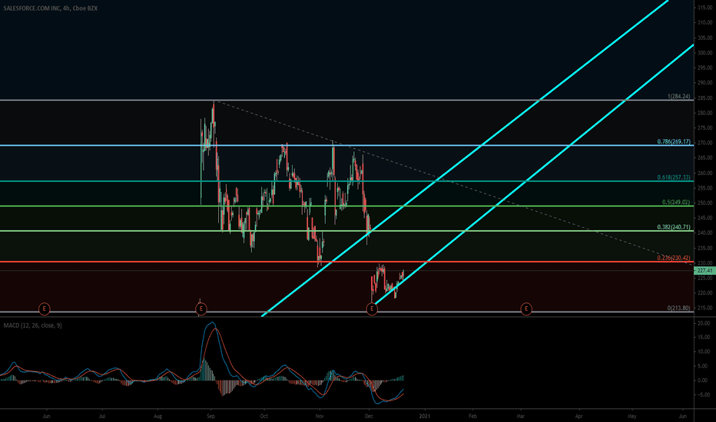The width and height of the screenshot is (716, 422).
Task: Click the May date on time axis
Action: 631,416
